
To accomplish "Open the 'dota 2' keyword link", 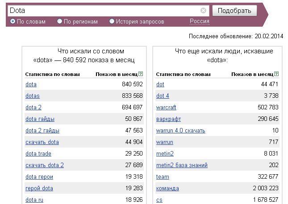I will coord(33,107).
